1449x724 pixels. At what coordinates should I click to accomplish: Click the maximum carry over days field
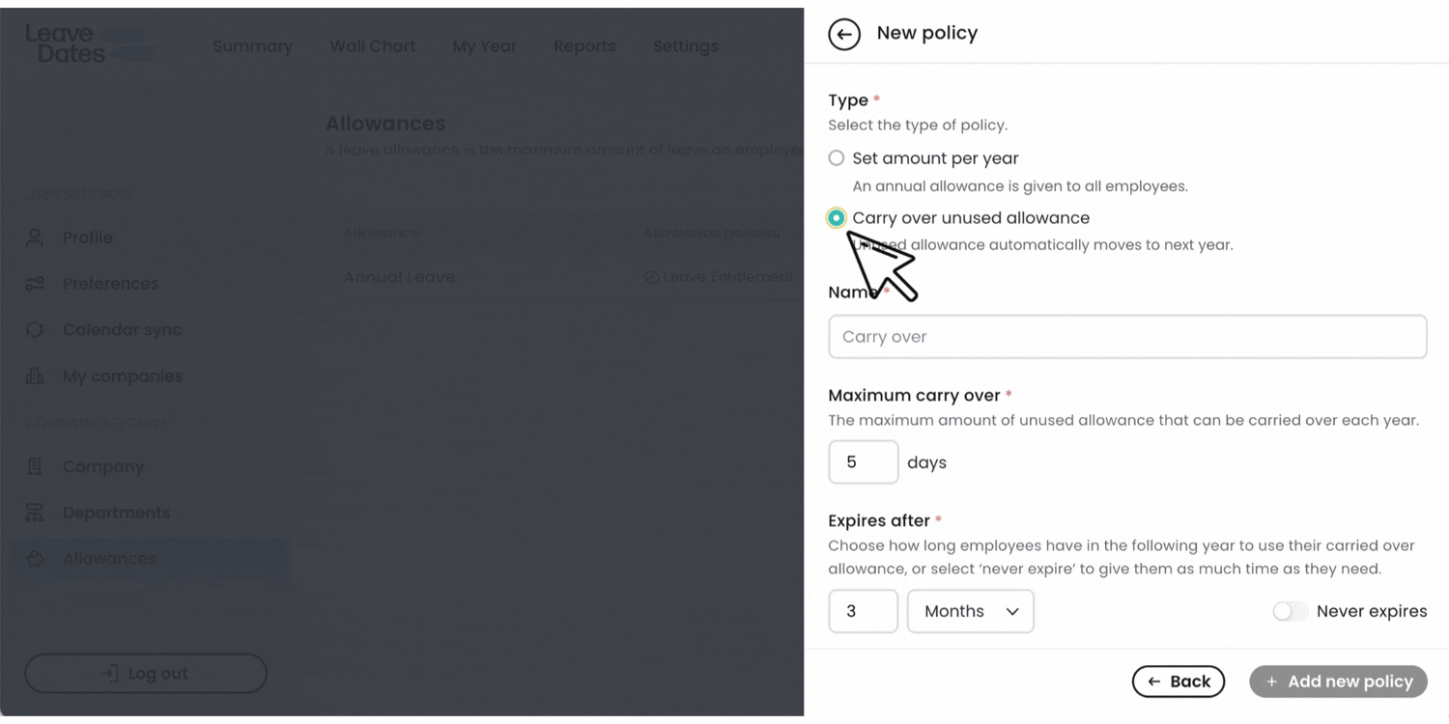(863, 462)
